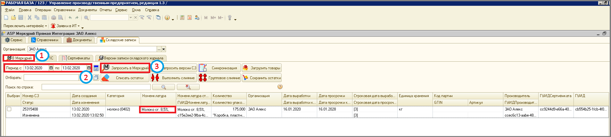Viewport: 611px width, 137px height.
Task: Open the 'Документы' menu in menu bar
Action: tap(87, 10)
